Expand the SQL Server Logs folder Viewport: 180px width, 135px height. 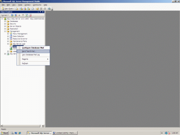pyautogui.click(x=8, y=44)
